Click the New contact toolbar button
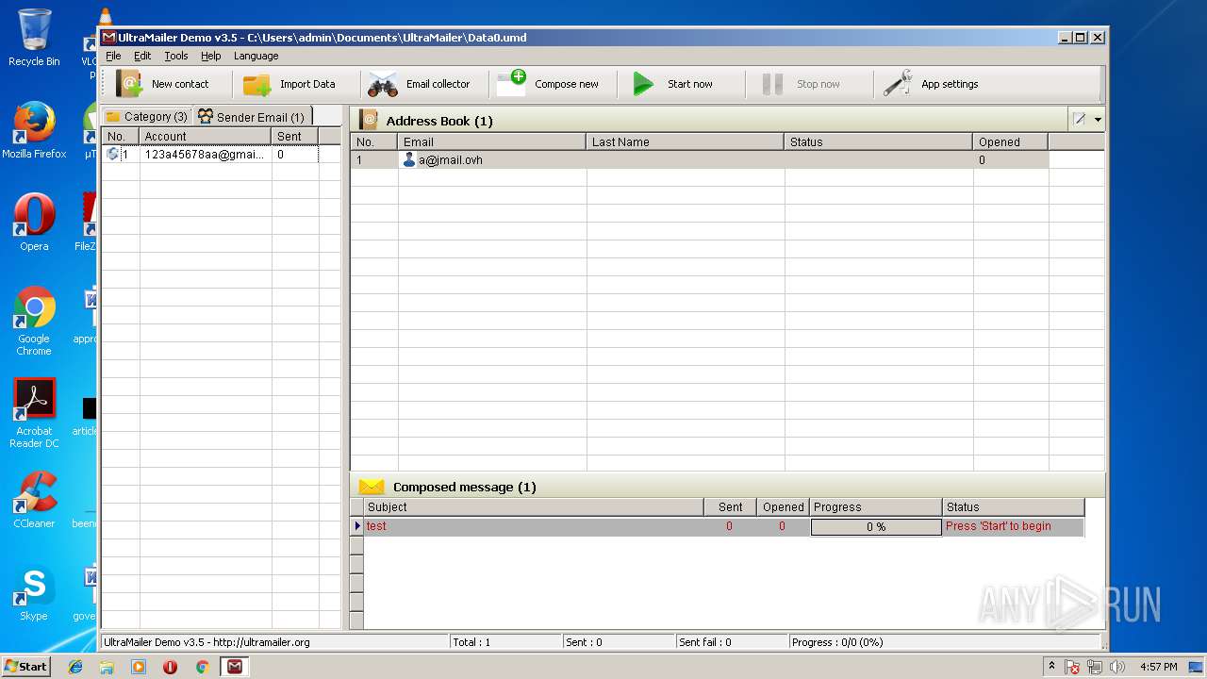Image resolution: width=1207 pixels, height=679 pixels. click(x=162, y=84)
